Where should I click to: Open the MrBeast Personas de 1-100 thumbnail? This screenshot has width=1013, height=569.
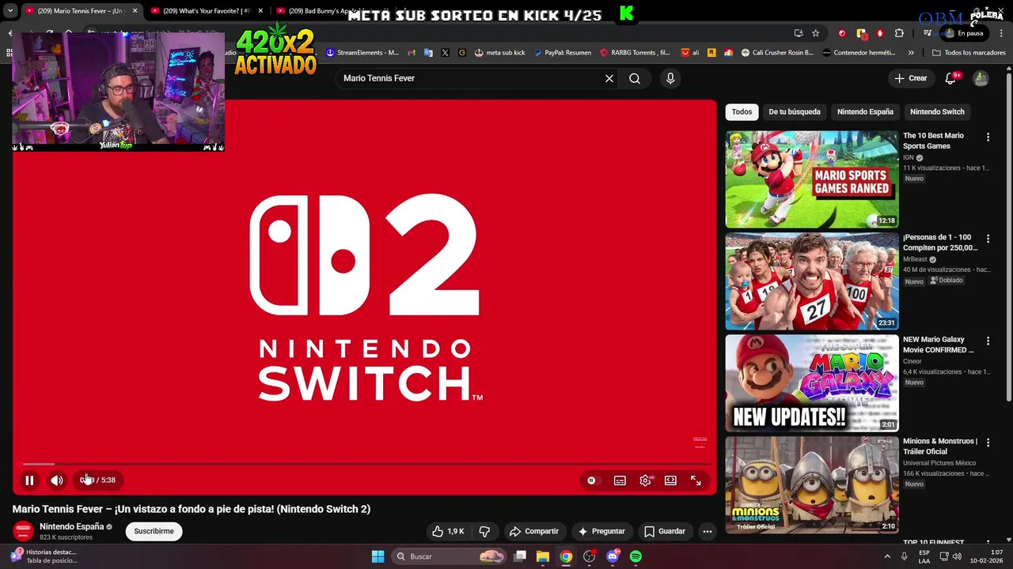tap(812, 281)
